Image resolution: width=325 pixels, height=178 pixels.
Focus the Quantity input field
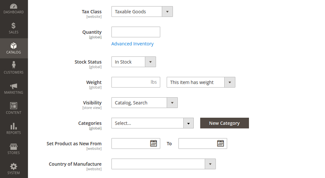[136, 32]
